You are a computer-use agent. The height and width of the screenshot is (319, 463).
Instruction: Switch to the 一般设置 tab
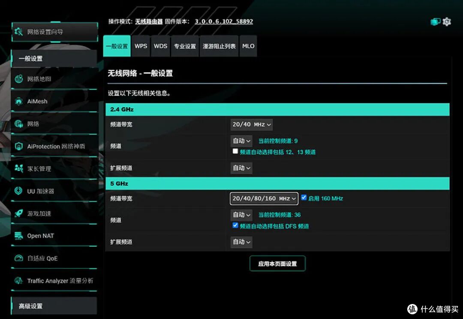click(117, 46)
